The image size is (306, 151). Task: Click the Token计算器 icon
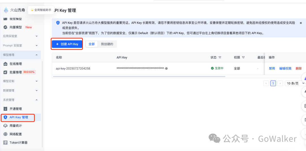tap(5, 143)
